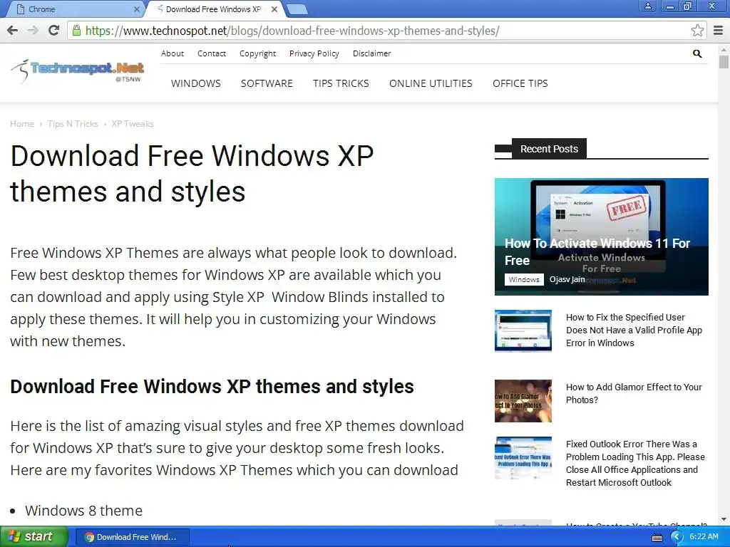Viewport: 730px width, 547px height.
Task: Open the Chrome user profile icon
Action: (x=647, y=6)
